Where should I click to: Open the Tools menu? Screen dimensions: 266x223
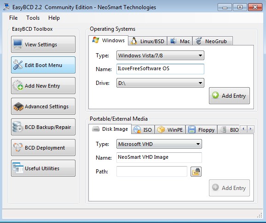click(33, 18)
